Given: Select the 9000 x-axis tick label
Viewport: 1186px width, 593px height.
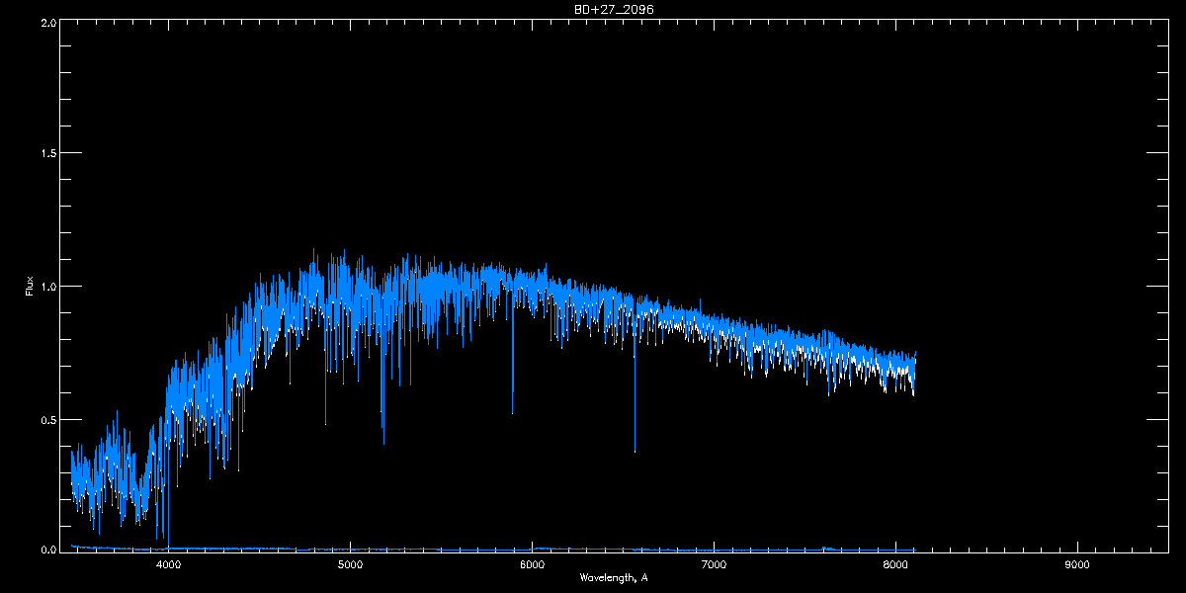Looking at the screenshot, I should 1076,565.
